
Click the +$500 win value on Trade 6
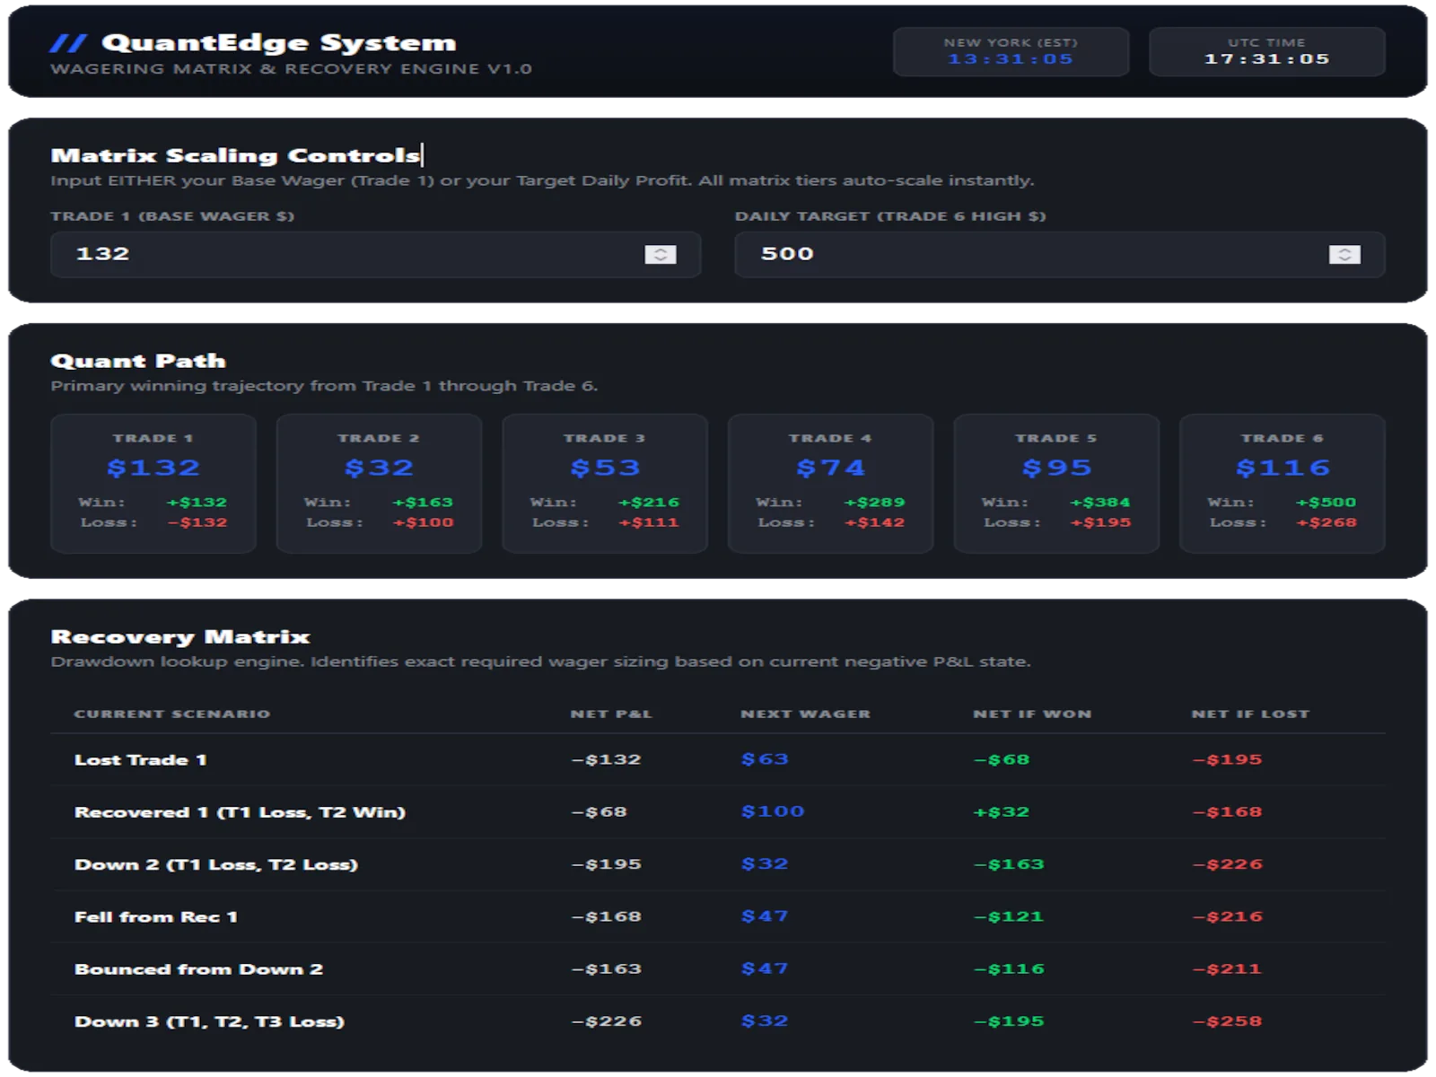click(x=1326, y=503)
